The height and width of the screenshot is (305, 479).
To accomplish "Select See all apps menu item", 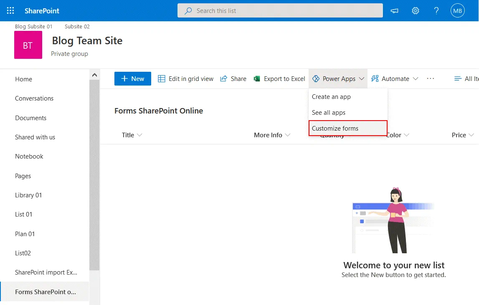I will (x=329, y=113).
